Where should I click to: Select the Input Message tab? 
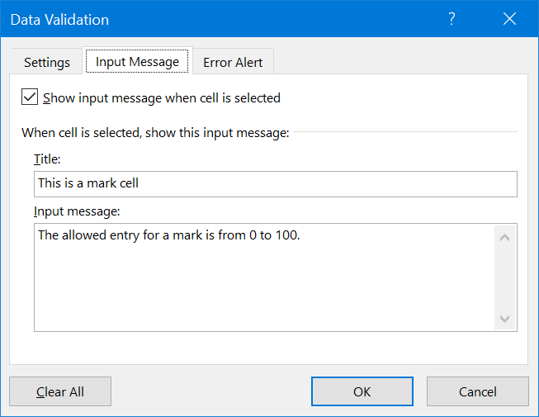137,62
